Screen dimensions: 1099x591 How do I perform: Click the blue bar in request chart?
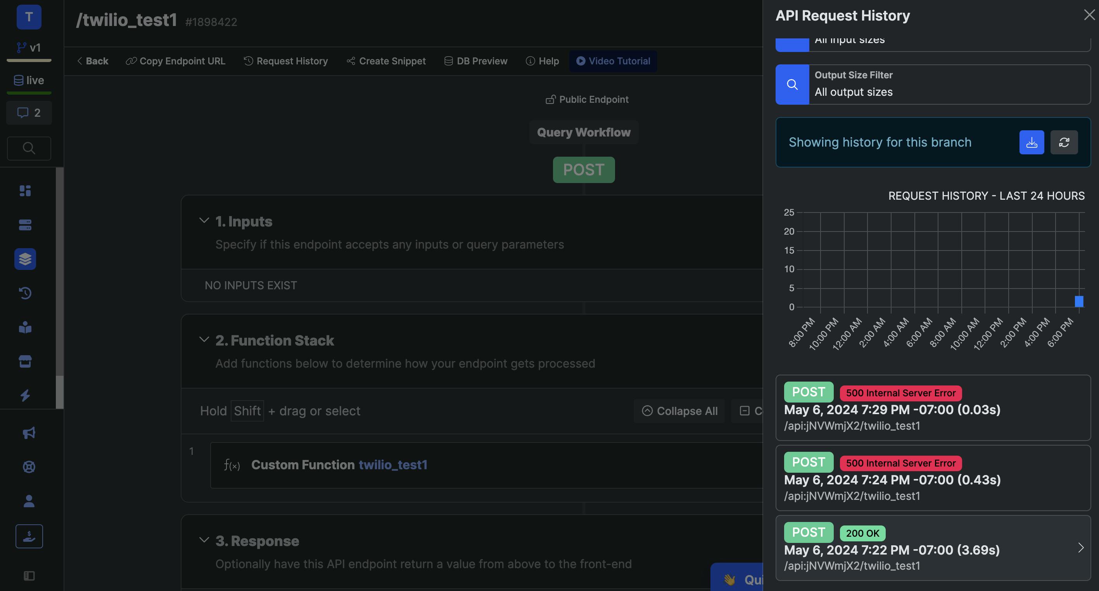tap(1079, 301)
